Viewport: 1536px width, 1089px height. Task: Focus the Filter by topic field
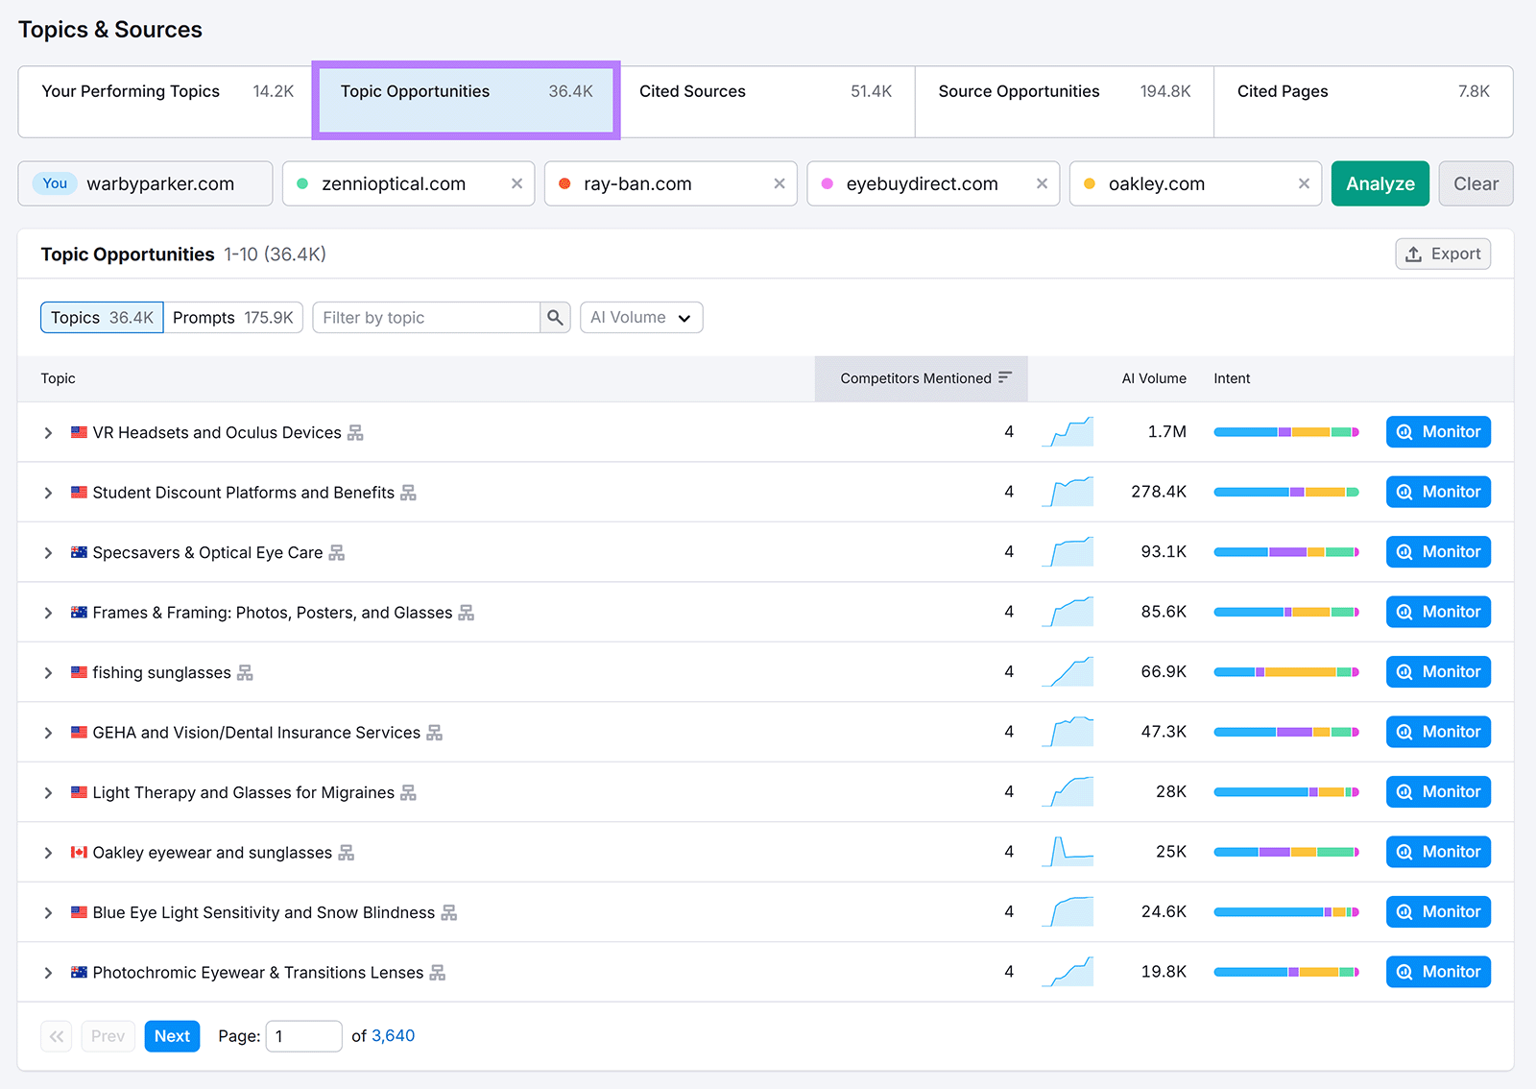coord(426,318)
